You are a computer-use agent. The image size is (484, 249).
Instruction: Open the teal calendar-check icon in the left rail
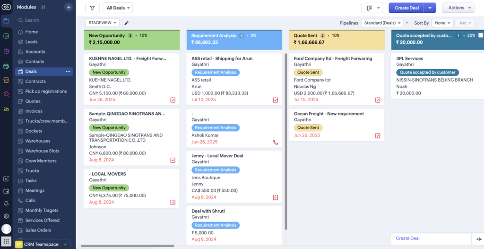(x=6, y=66)
